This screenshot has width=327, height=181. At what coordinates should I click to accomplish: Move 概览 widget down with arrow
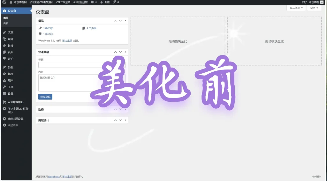120,21
